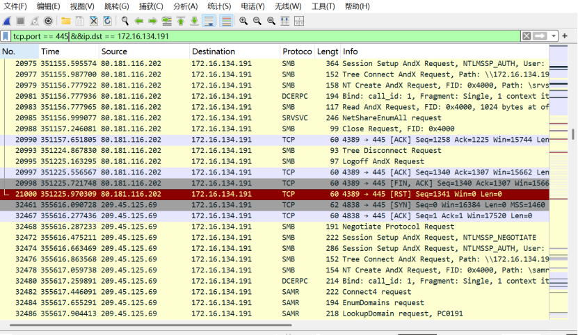The height and width of the screenshot is (335, 578).
Task: Clear the display filter
Action: click(527, 36)
